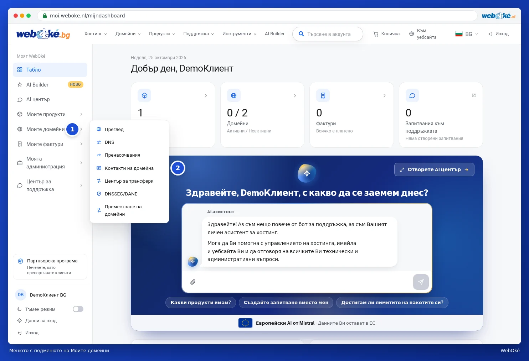
Task: Expand Моите продукти sidebar section
Action: pos(50,114)
